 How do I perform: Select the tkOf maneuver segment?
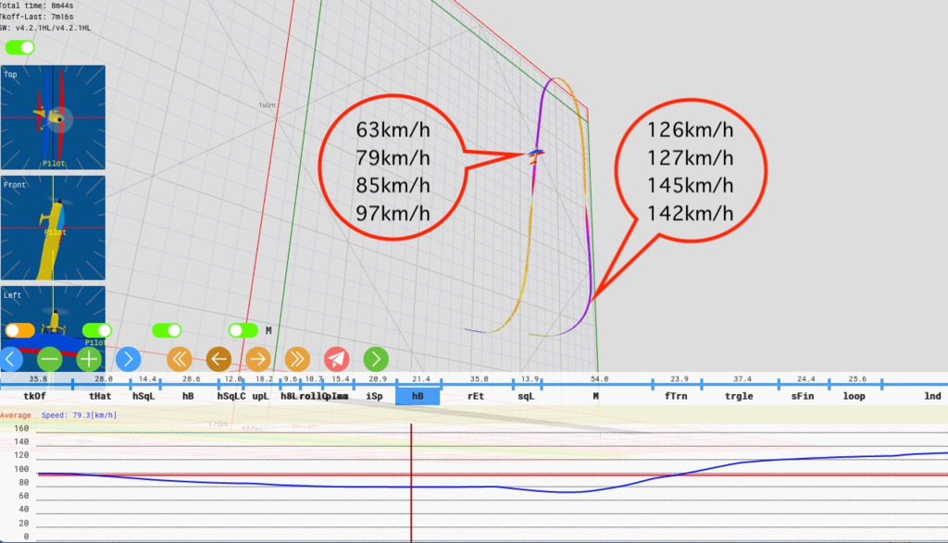click(34, 396)
